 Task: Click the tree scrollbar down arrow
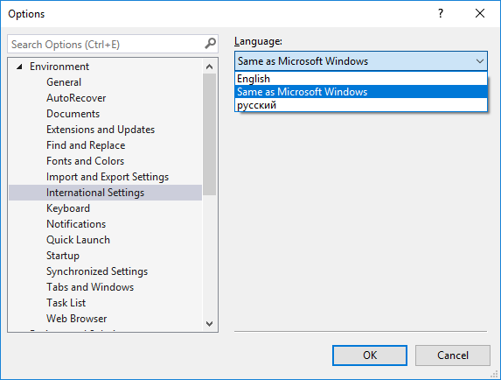209,324
